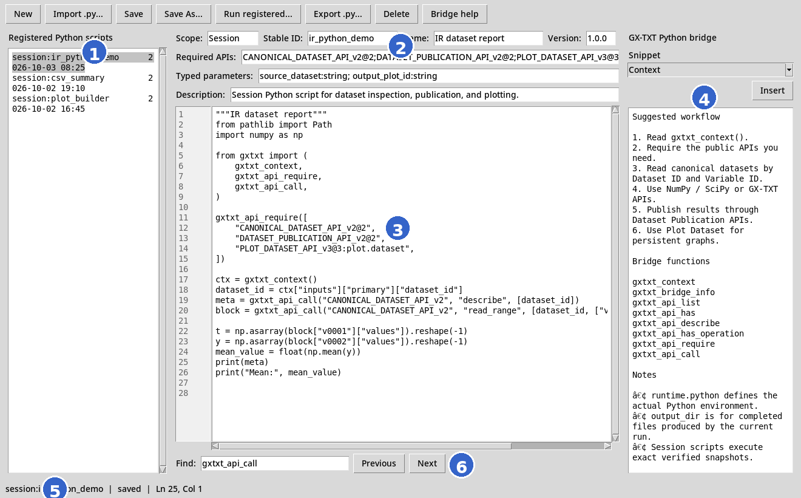The width and height of the screenshot is (801, 498).
Task: Click the "mean_value = float(np.mean(y))" line
Action: pos(288,352)
